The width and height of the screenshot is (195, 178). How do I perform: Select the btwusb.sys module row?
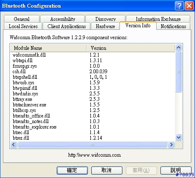click(x=93, y=83)
